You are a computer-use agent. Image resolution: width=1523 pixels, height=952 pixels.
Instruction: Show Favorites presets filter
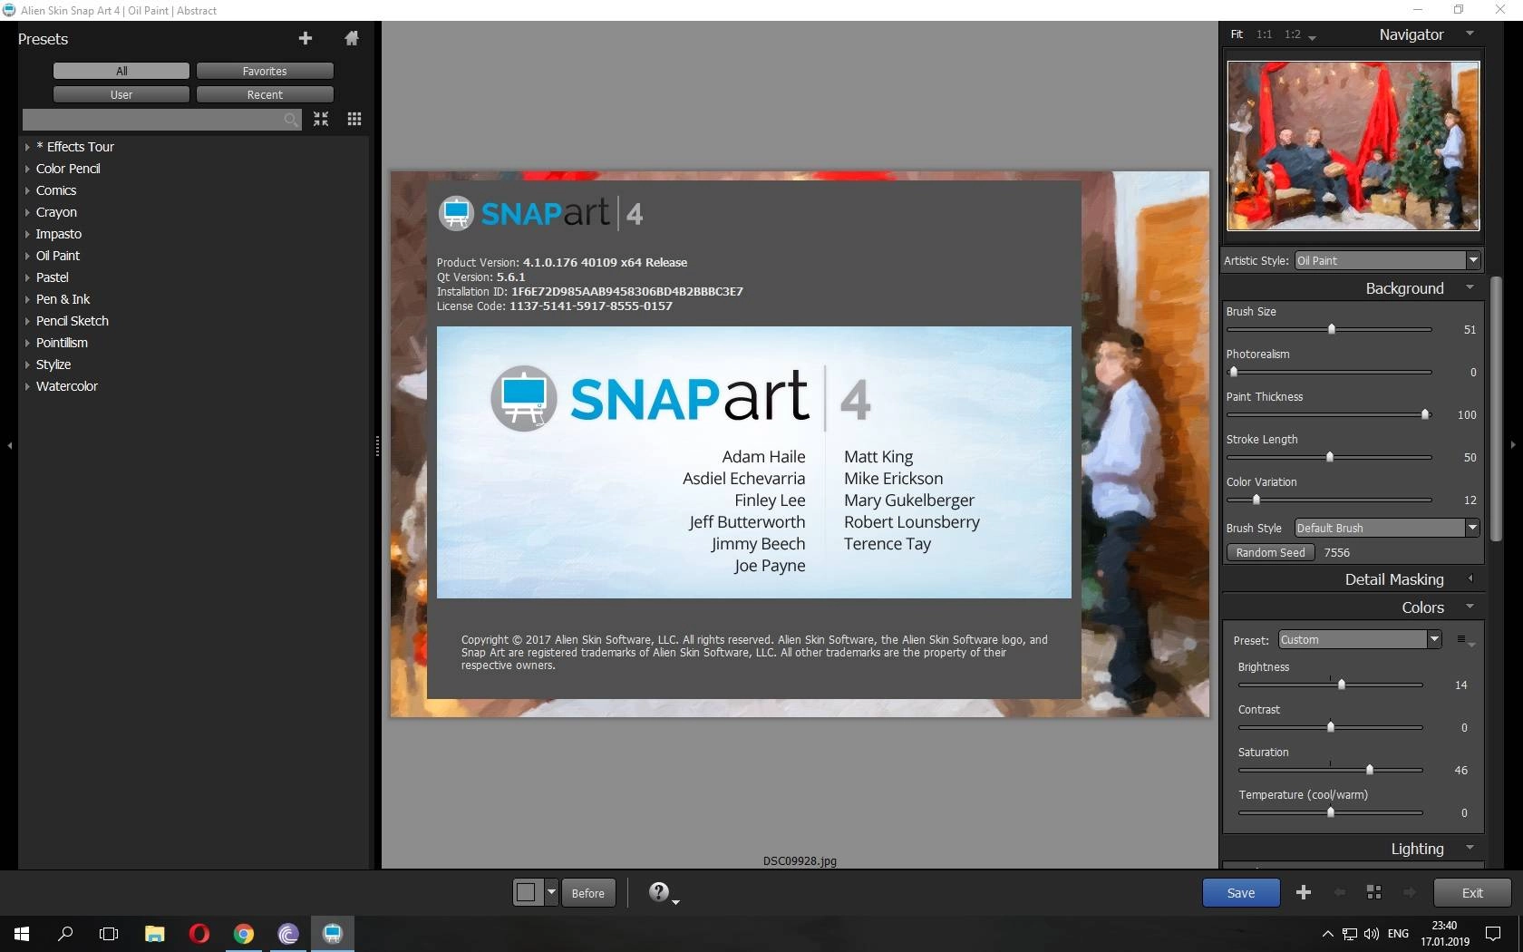click(x=265, y=71)
